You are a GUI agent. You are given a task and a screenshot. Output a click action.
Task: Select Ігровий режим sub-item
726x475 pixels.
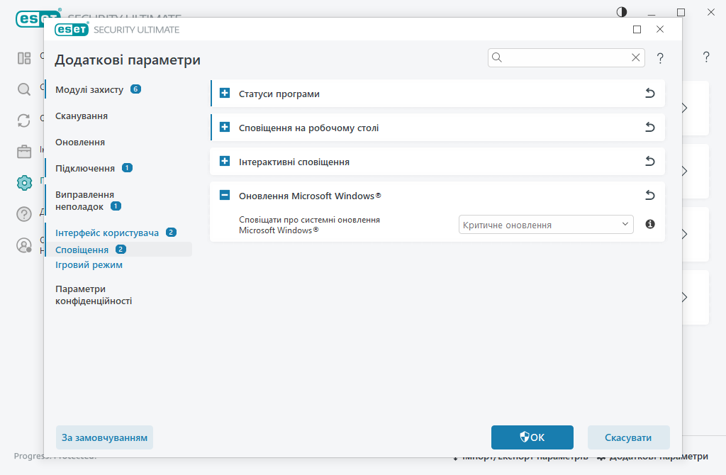coord(89,265)
